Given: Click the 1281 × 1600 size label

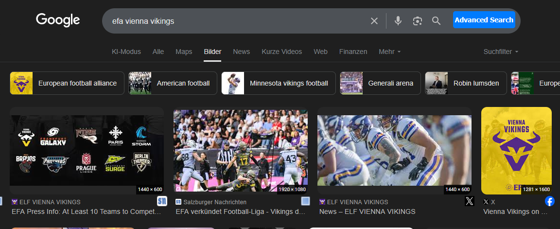Looking at the screenshot, I should click(537, 189).
